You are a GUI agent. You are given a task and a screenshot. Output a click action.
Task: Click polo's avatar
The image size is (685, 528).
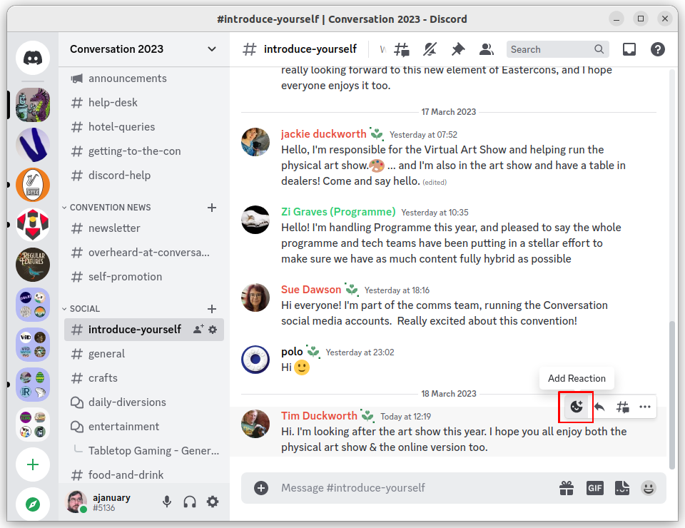coord(255,360)
